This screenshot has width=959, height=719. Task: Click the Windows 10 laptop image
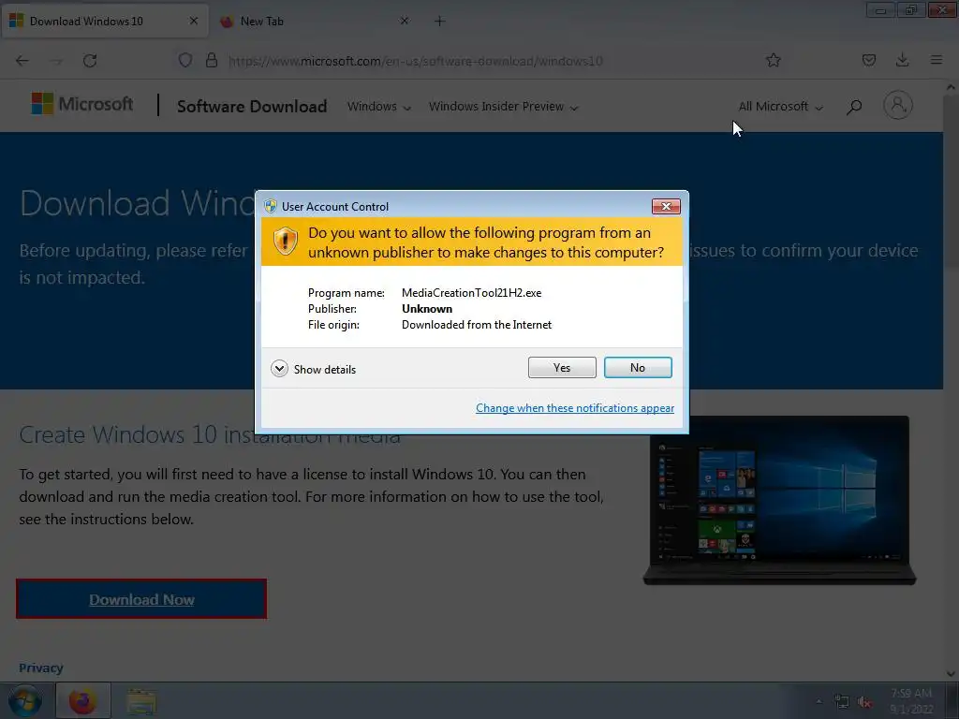point(779,500)
